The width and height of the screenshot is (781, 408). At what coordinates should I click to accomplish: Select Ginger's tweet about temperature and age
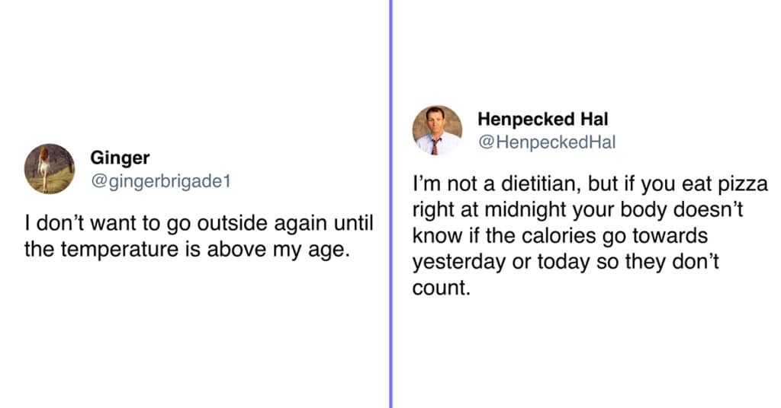pos(199,236)
